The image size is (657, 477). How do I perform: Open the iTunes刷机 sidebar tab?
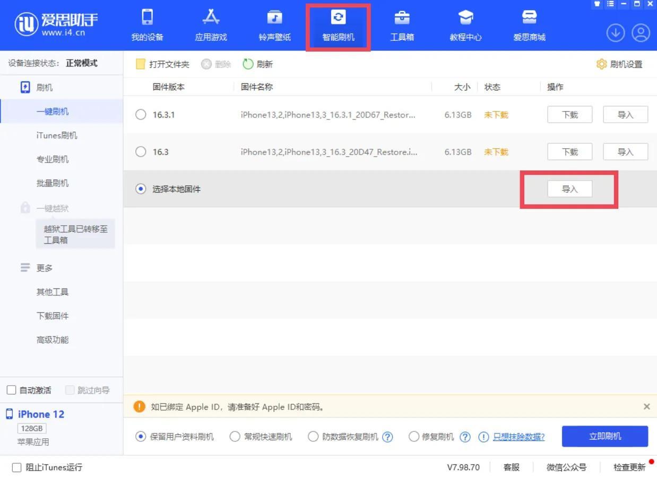pos(57,135)
